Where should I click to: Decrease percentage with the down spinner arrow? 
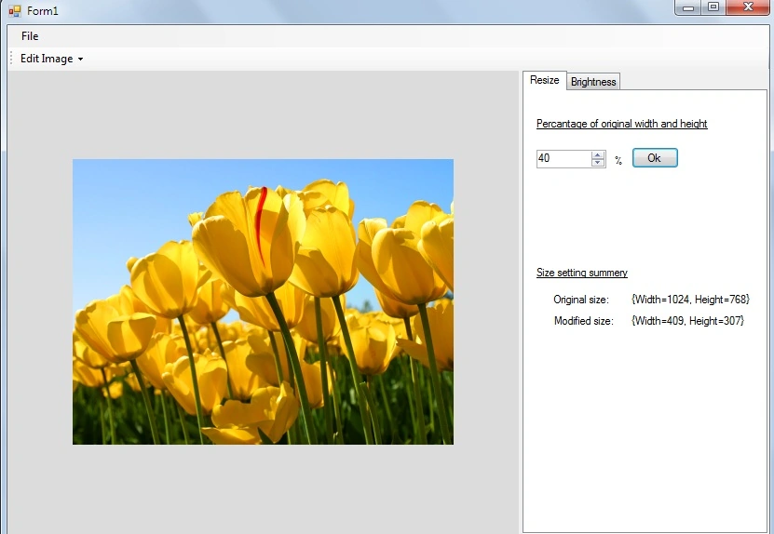tap(598, 163)
